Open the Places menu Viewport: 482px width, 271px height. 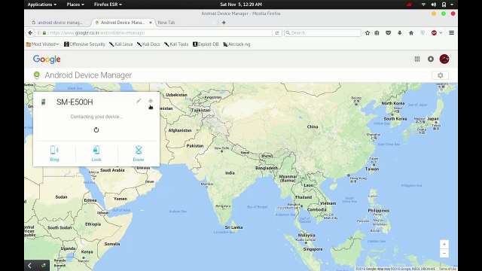pos(75,5)
